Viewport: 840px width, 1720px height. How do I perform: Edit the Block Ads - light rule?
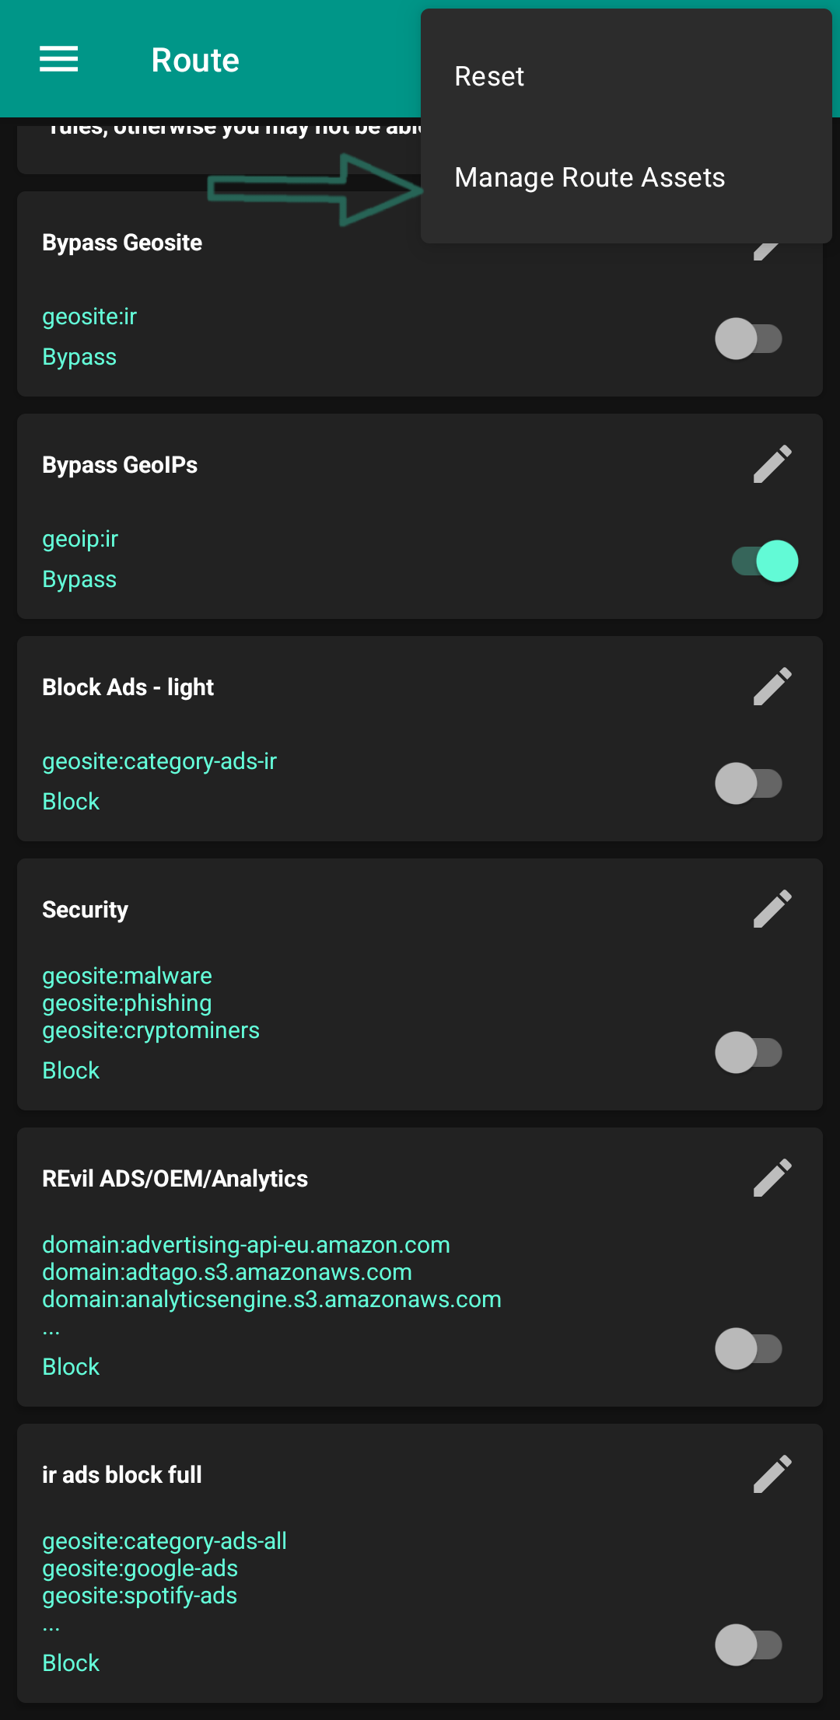point(772,687)
